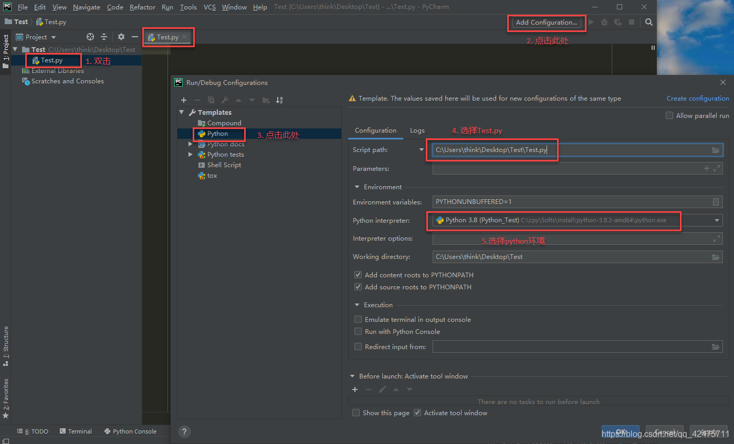This screenshot has height=444, width=734.
Task: Click the Stop square icon in main toolbar
Action: (x=632, y=22)
